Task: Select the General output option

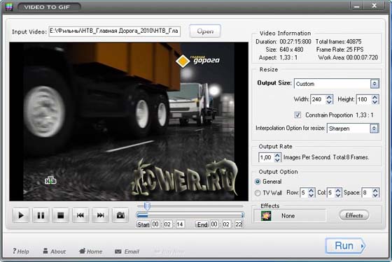Action: pos(258,182)
